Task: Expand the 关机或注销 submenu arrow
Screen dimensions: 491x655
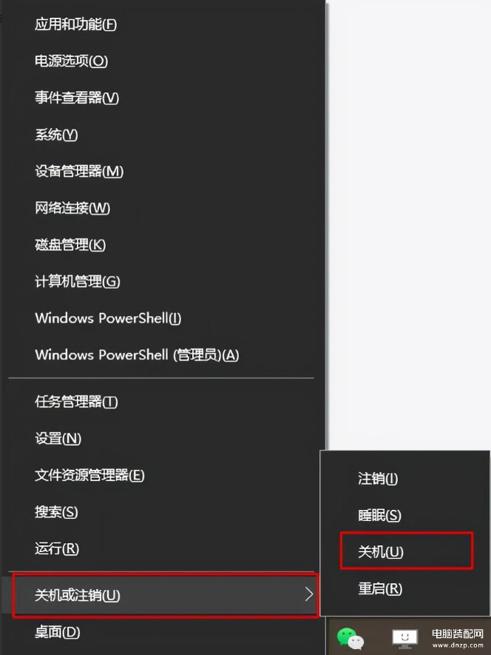Action: click(309, 594)
